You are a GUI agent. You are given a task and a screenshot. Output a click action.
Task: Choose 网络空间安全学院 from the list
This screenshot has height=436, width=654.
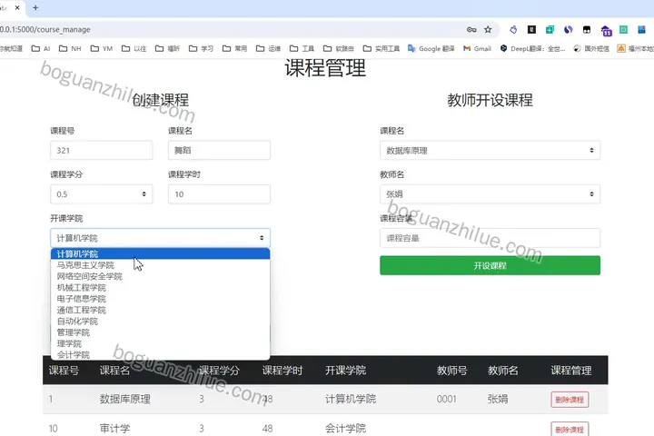[160, 276]
